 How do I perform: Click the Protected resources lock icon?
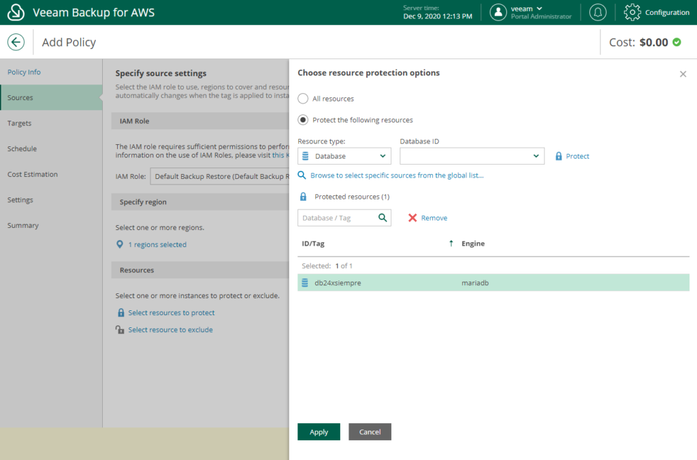303,197
